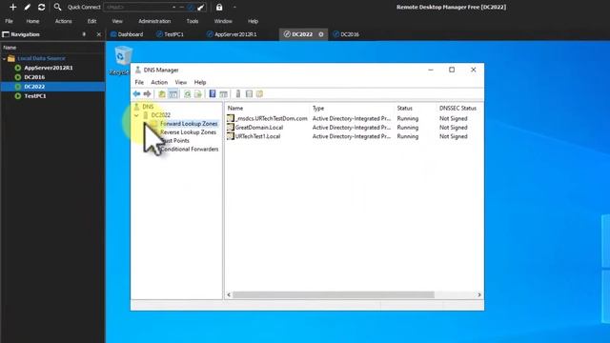Screen dimensions: 610x343
Task: Open the Home menu
Action: [32, 21]
